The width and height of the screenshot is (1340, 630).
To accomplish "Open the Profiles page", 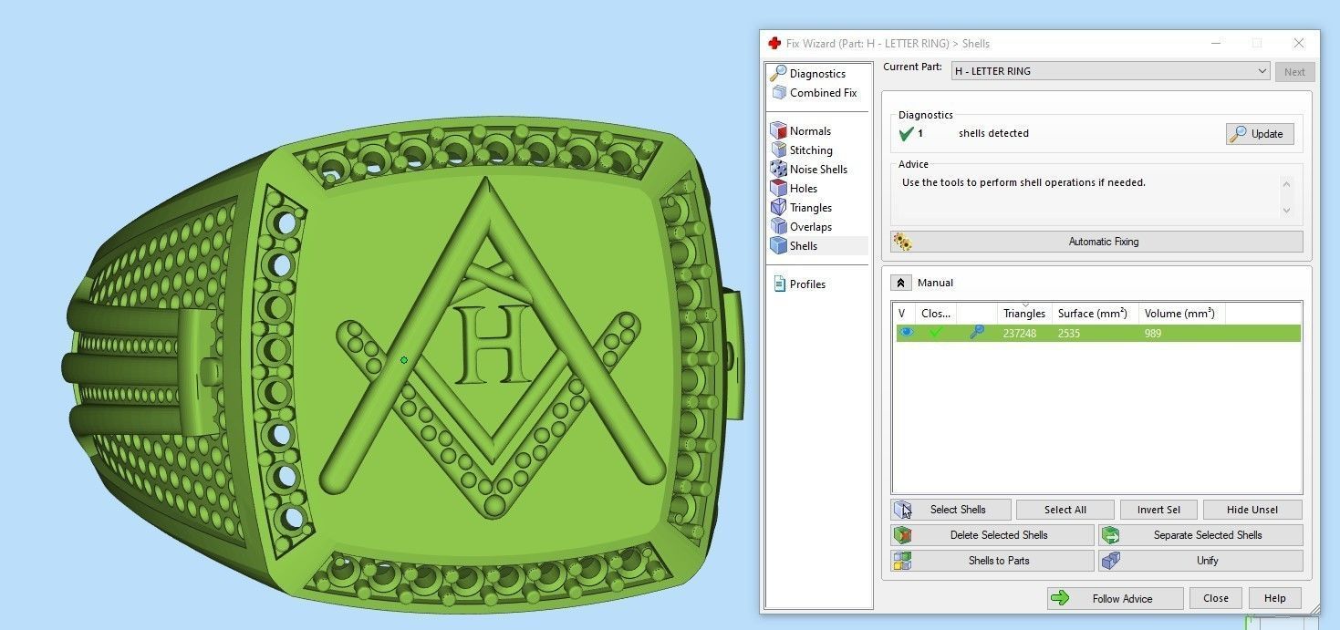I will pyautogui.click(x=799, y=284).
